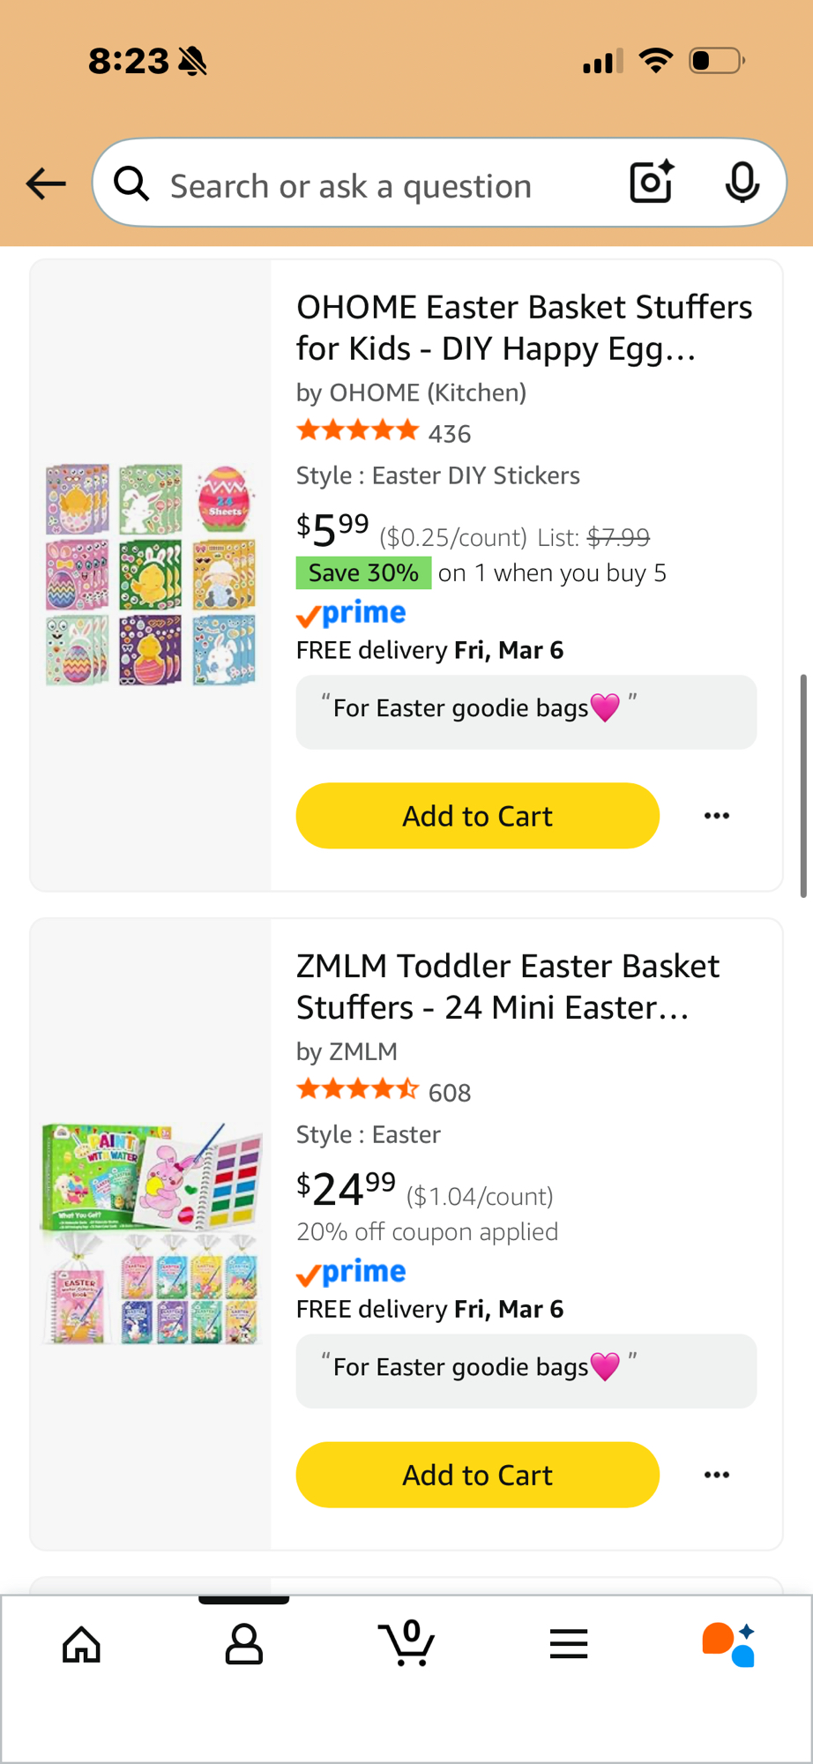Add ZMLM Toddler Easter item to cart
Screen dimensions: 813x1764
(477, 1475)
